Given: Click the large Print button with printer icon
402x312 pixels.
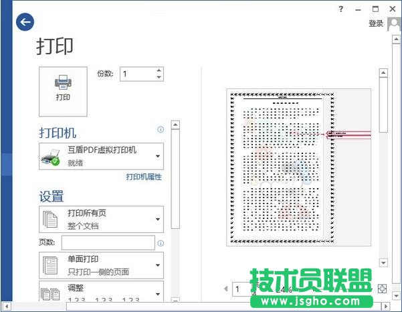Looking at the screenshot, I should coord(63,92).
